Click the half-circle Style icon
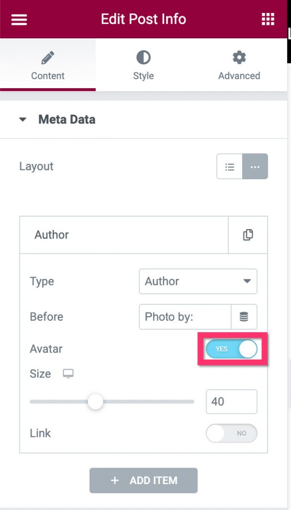The image size is (291, 510). tap(143, 58)
